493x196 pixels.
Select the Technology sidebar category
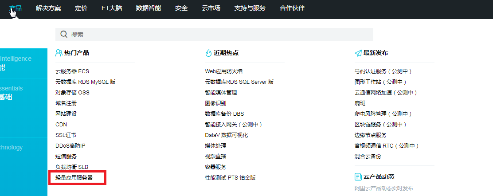[x=23, y=152]
